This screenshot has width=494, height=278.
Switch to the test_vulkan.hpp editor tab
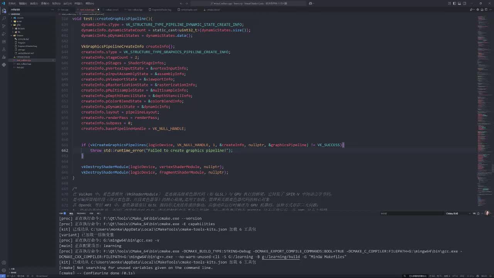click(135, 9)
